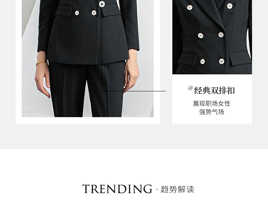Click the top left white button in close-up
268x202 pixels.
click(190, 7)
